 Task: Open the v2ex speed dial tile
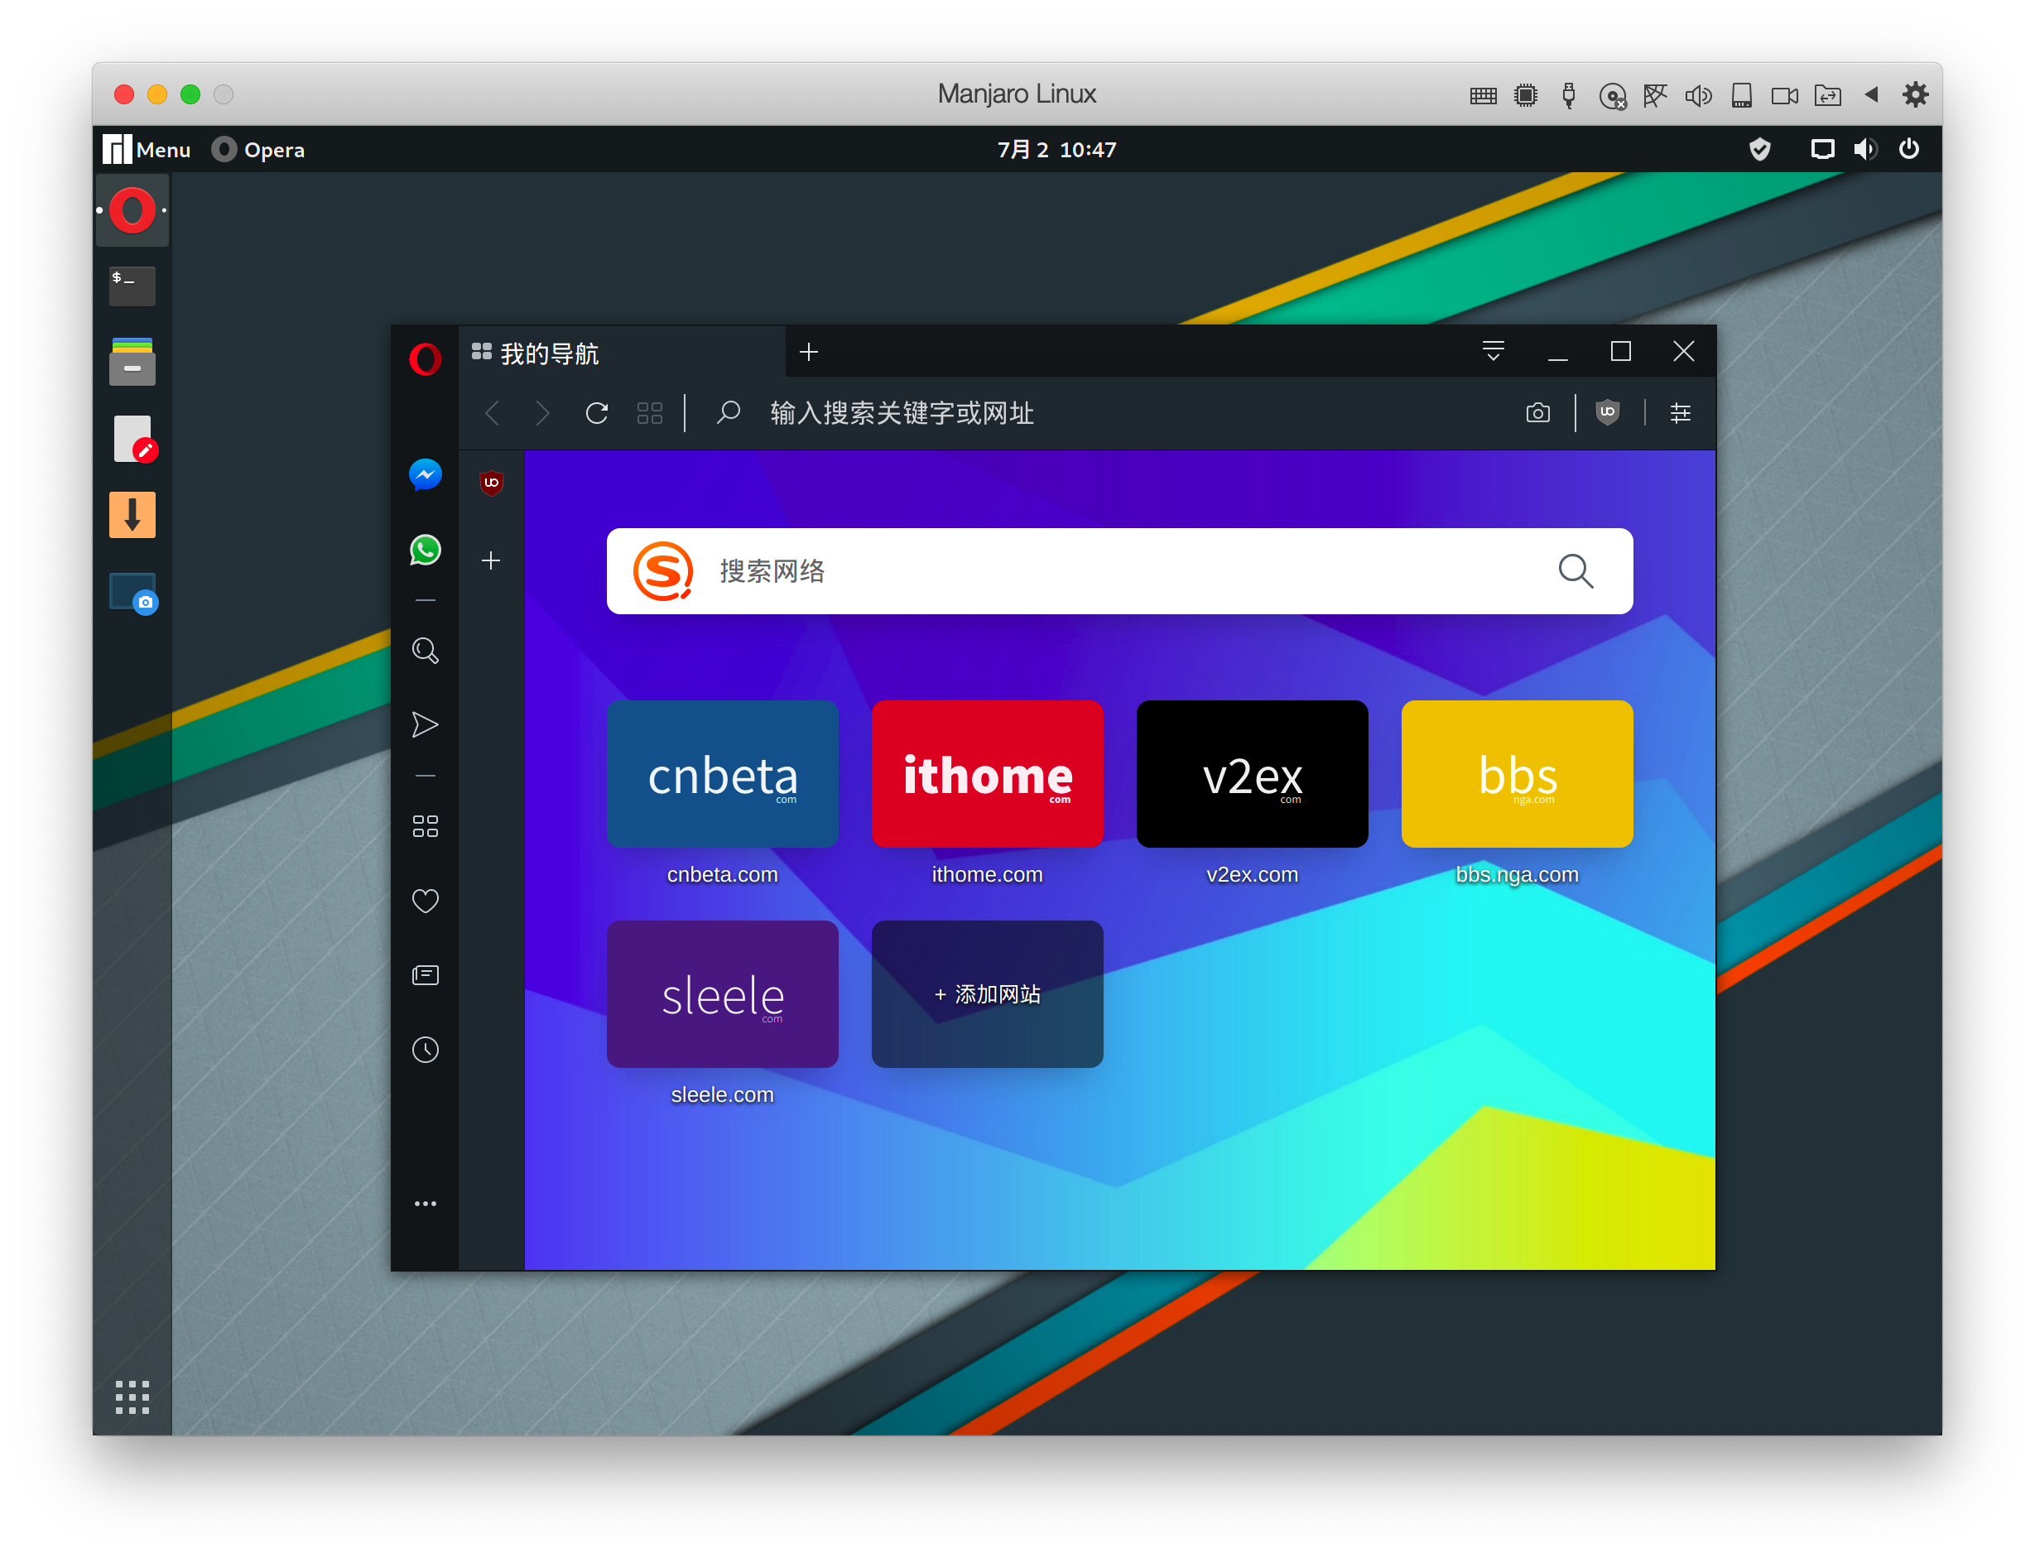pos(1252,773)
